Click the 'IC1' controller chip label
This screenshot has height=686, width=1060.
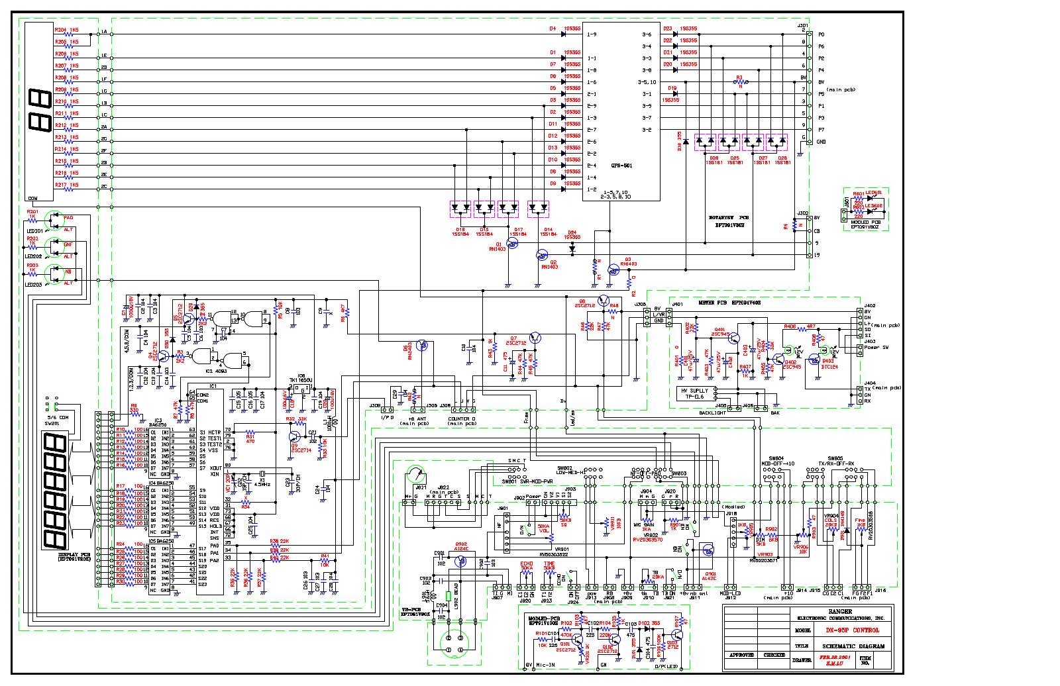[x=213, y=386]
